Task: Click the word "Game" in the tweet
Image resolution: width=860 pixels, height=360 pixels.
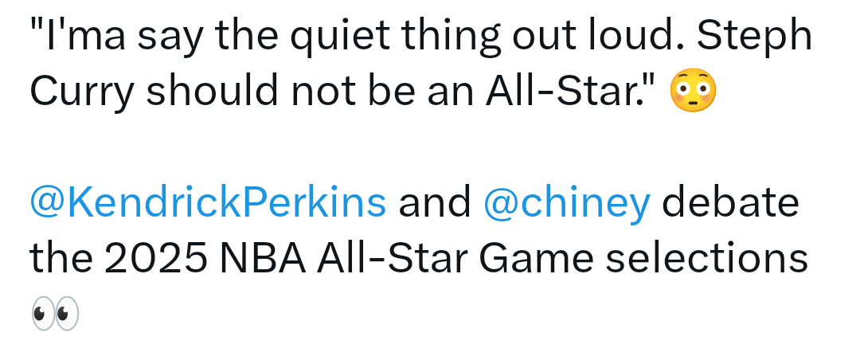Action: (x=537, y=258)
